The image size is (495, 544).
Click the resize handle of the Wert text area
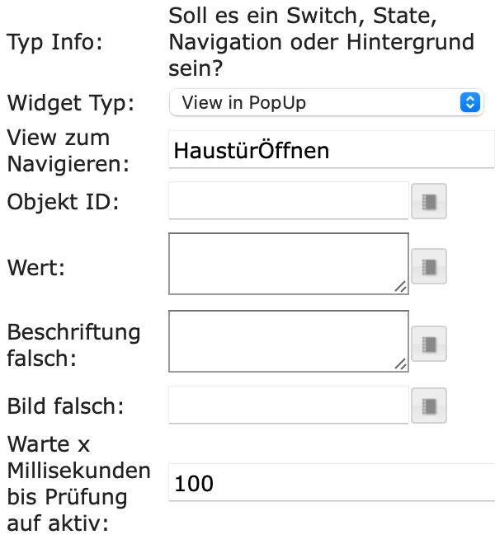point(401,286)
